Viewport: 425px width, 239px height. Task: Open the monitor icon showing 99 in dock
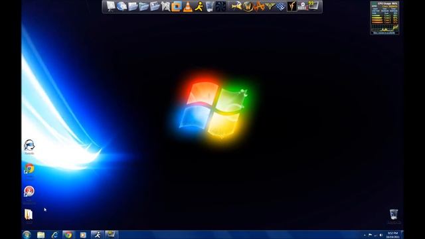[313, 5]
